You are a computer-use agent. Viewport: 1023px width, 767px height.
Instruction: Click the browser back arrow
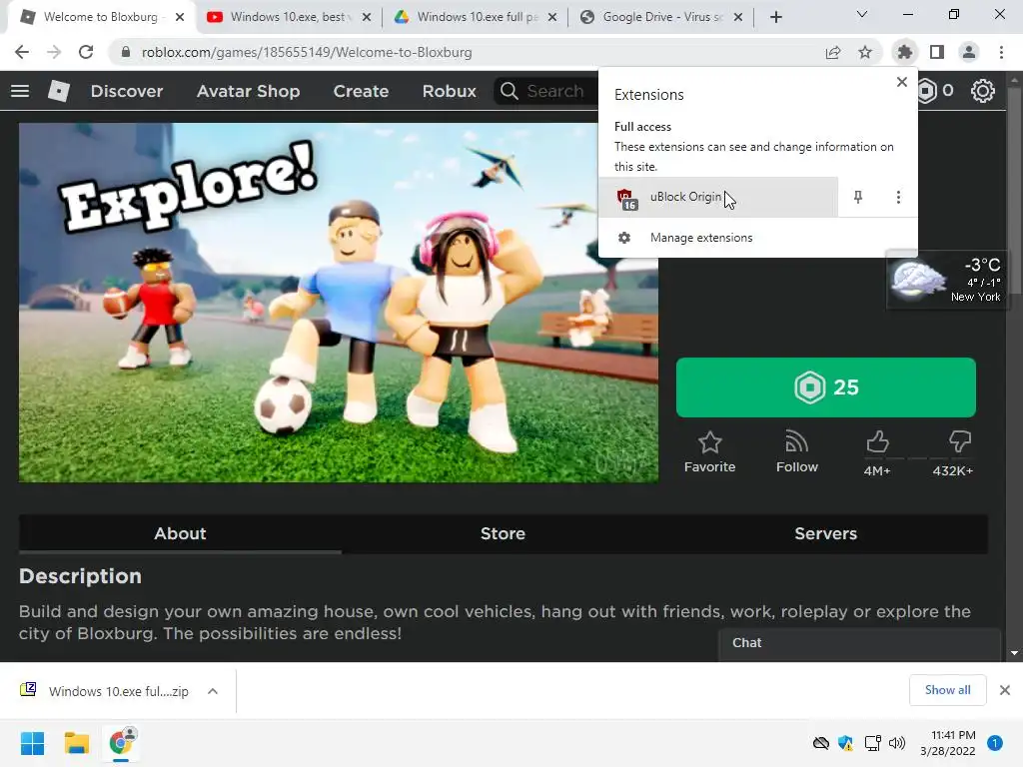tap(22, 52)
